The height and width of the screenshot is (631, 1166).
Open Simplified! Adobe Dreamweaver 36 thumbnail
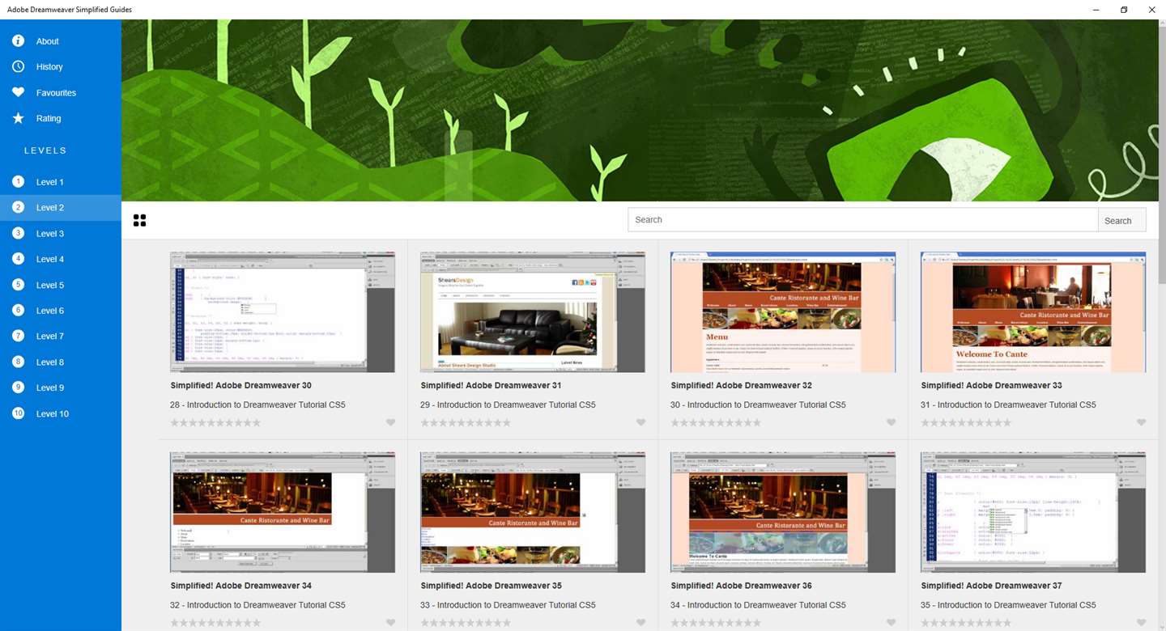[x=783, y=513]
